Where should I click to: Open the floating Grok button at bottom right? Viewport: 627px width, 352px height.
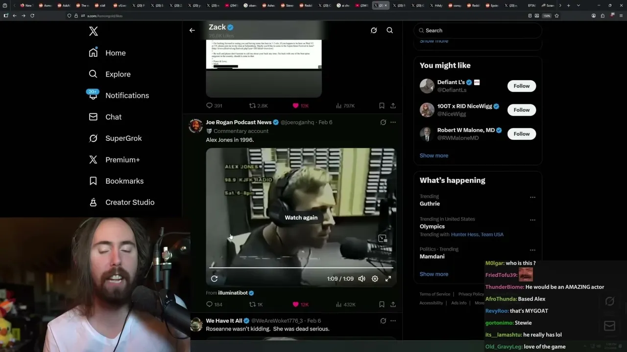[610, 301]
